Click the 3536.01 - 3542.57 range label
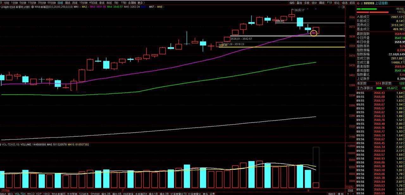Screen dimensions: 405x195 pos(241,39)
